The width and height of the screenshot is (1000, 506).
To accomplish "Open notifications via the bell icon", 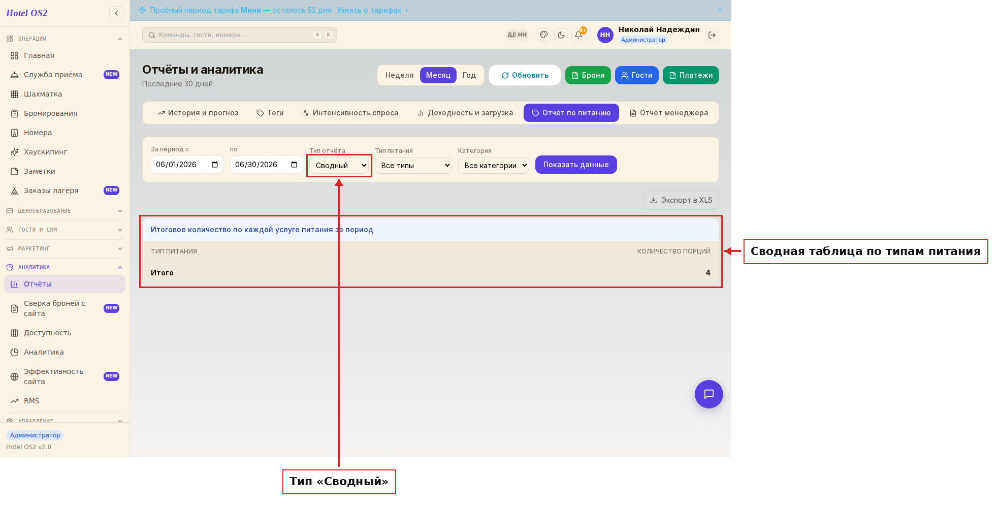I will 578,35.
